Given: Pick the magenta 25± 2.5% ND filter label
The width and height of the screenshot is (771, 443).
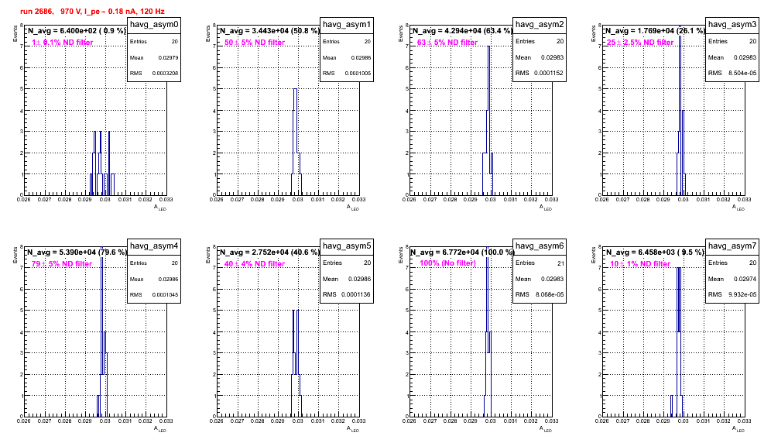Looking at the screenshot, I should tap(640, 43).
